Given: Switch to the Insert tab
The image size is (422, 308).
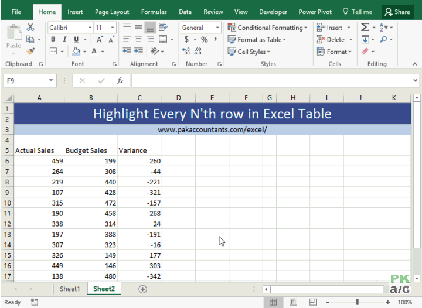Looking at the screenshot, I should click(75, 12).
